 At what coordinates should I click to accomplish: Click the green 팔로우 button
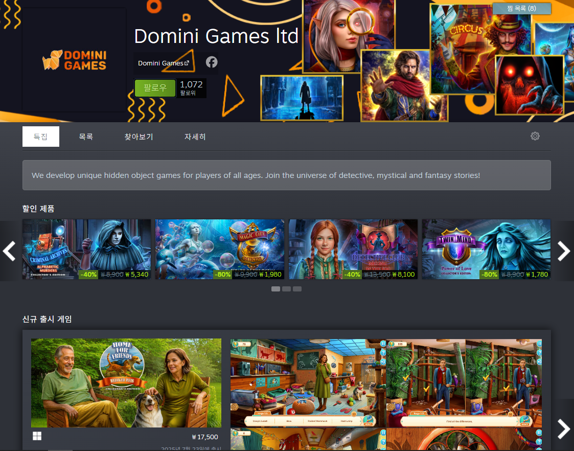tap(155, 88)
